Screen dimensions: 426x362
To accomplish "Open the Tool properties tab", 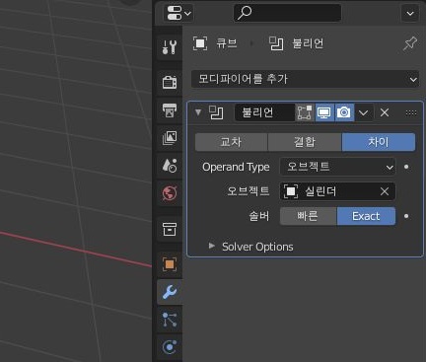I will click(x=170, y=47).
